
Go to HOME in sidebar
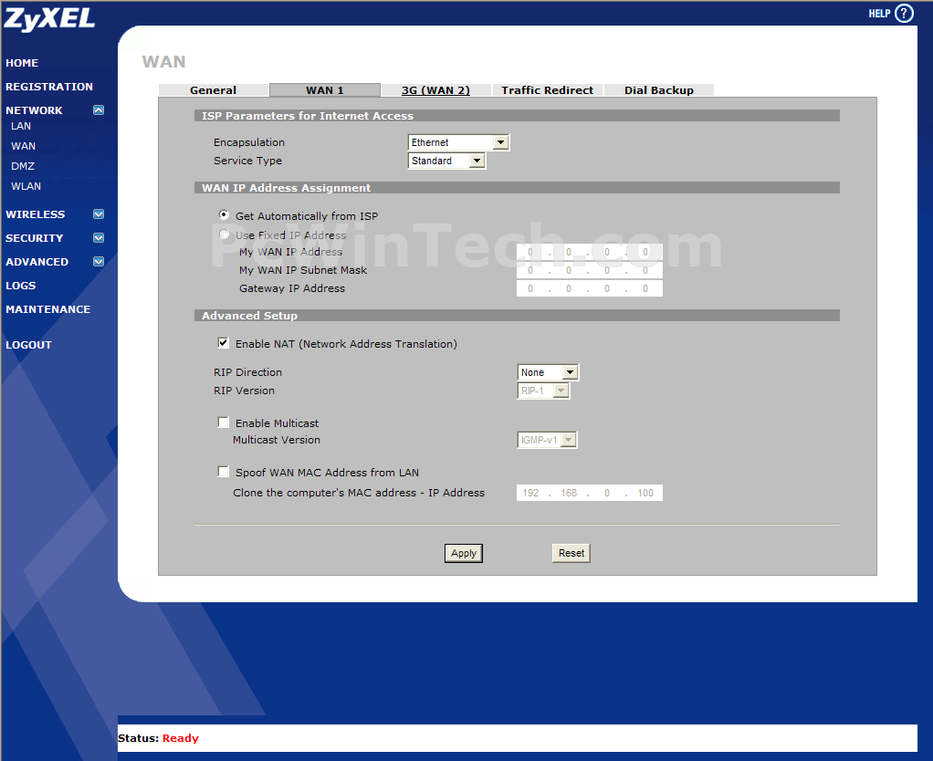coord(22,63)
